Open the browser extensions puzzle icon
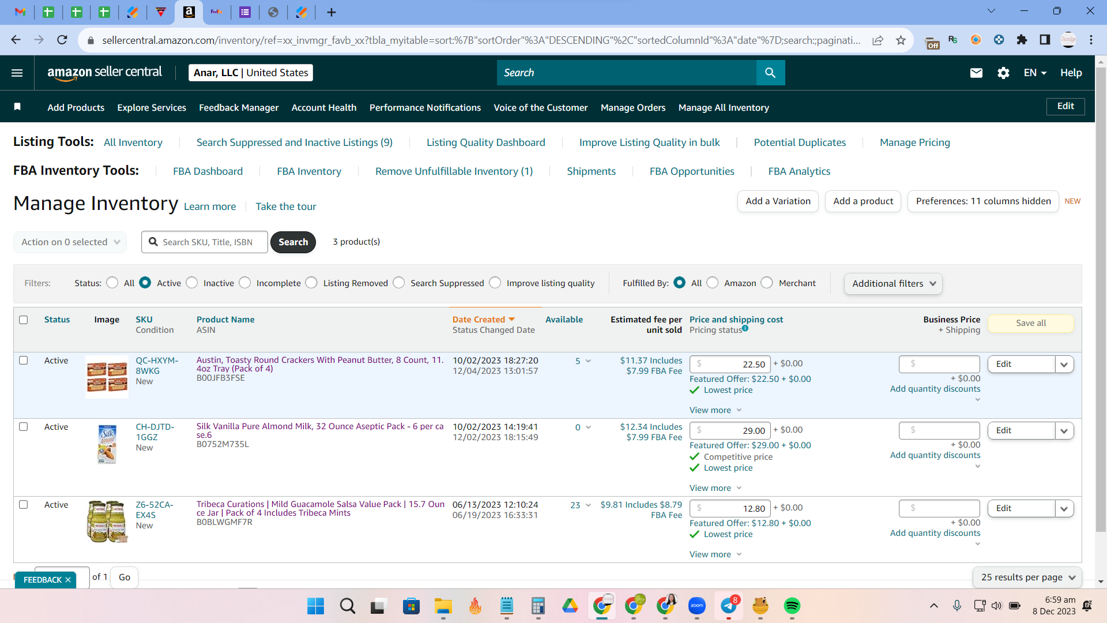Viewport: 1107px width, 623px height. (1022, 40)
